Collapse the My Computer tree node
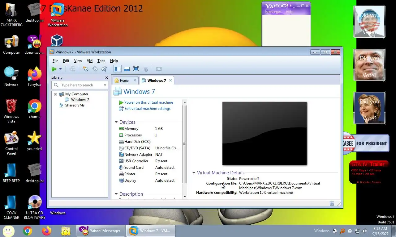The width and height of the screenshot is (396, 237). [x=55, y=94]
